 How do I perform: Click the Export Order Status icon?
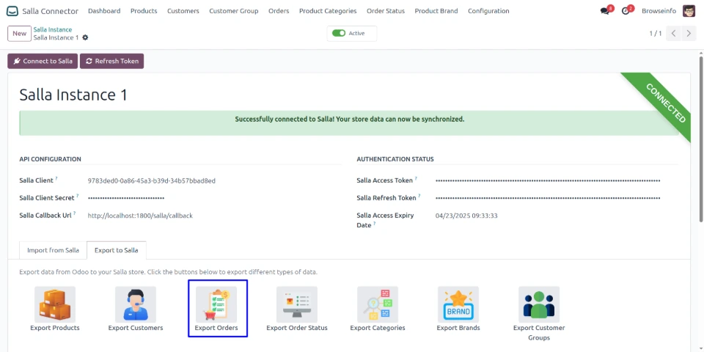[x=297, y=304]
